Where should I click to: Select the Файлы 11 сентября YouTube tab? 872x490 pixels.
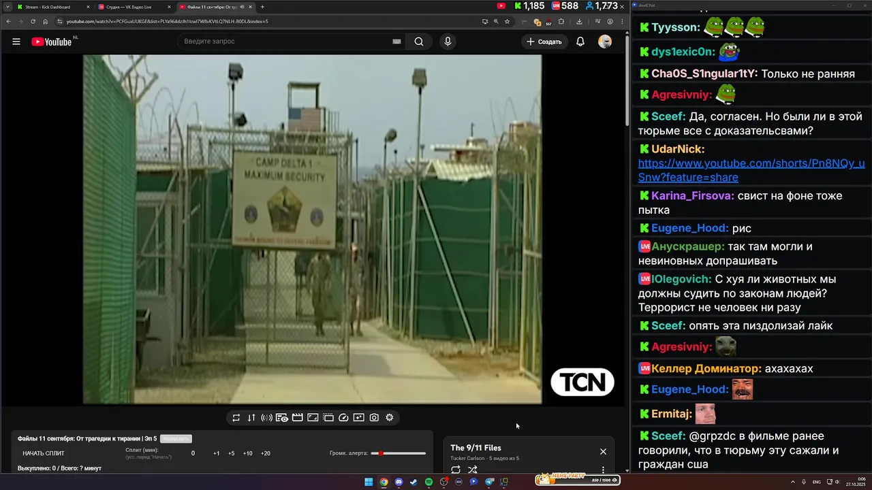coord(215,7)
